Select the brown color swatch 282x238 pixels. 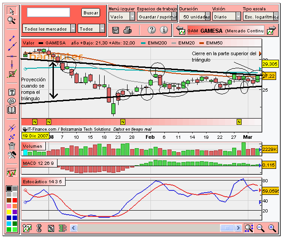(9, 200)
